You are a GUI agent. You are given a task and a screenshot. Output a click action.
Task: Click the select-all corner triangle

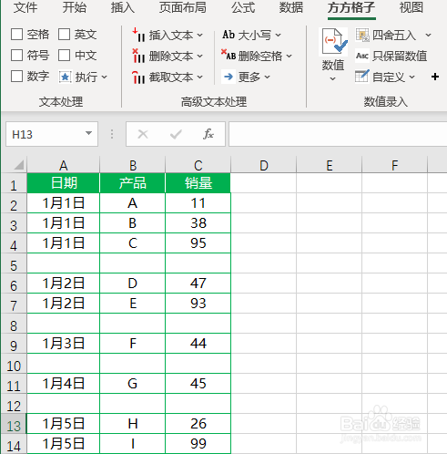point(18,165)
